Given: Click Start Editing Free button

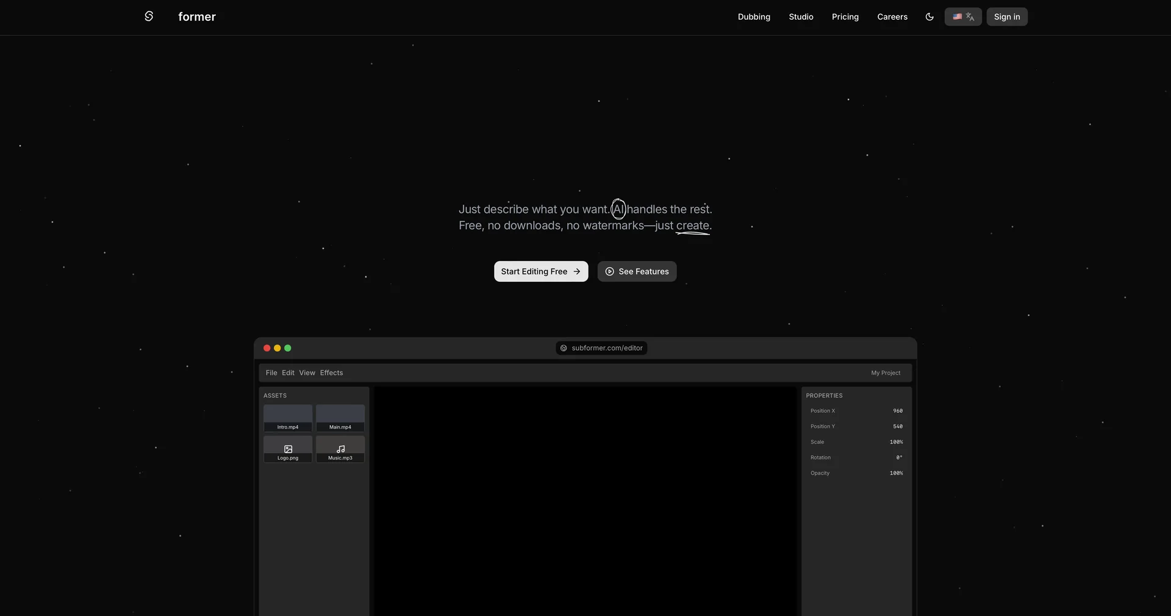Looking at the screenshot, I should pyautogui.click(x=541, y=271).
